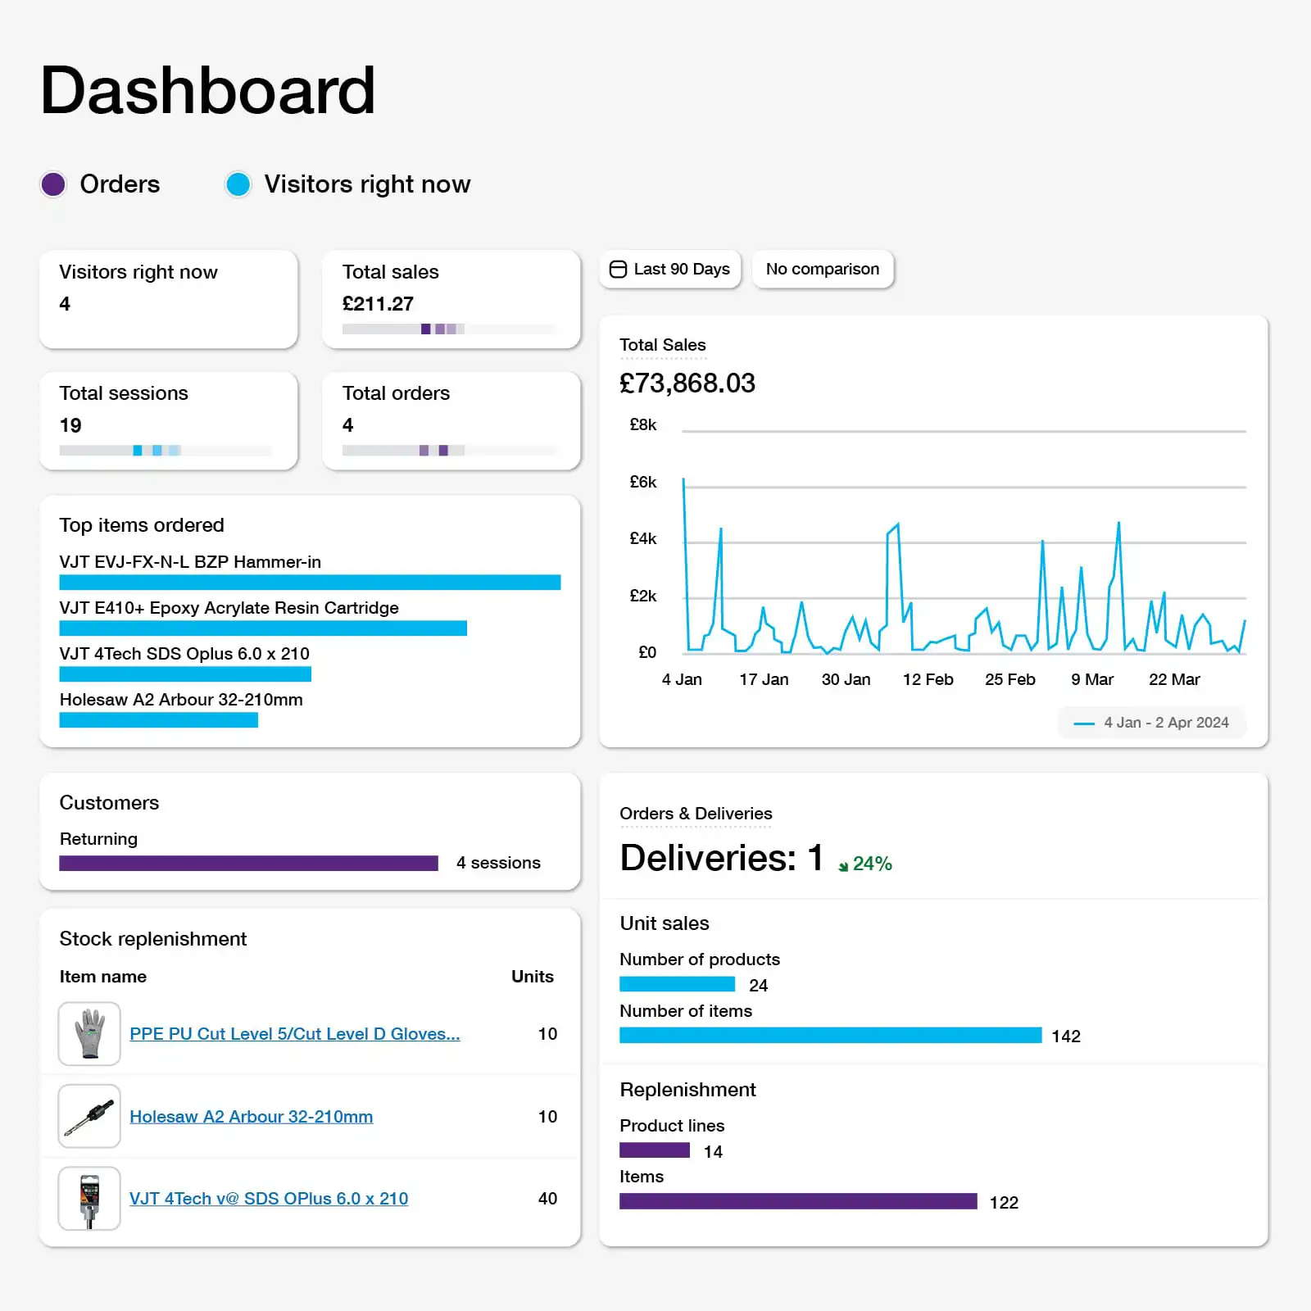Click the Hammer-in top item bar
This screenshot has height=1311, width=1311.
(x=310, y=582)
